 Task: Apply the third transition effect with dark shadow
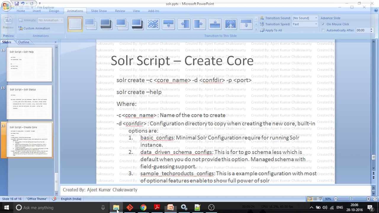click(x=106, y=24)
